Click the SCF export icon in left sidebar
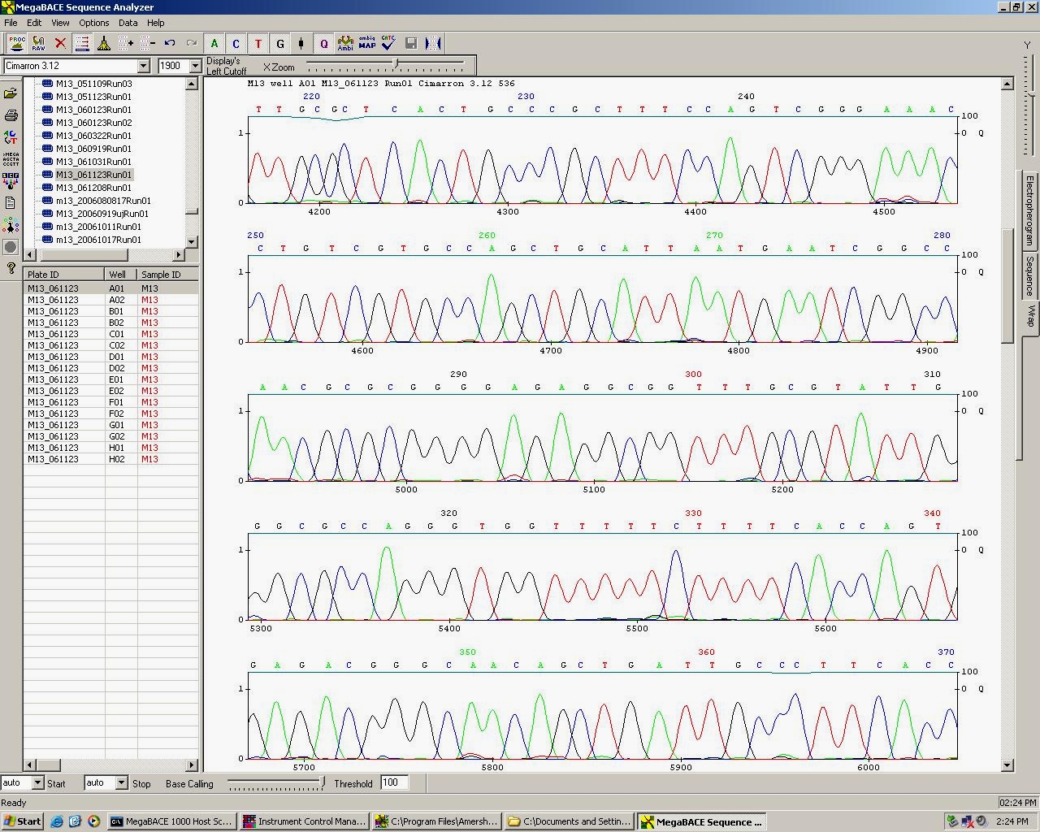Image resolution: width=1040 pixels, height=832 pixels. click(x=11, y=180)
